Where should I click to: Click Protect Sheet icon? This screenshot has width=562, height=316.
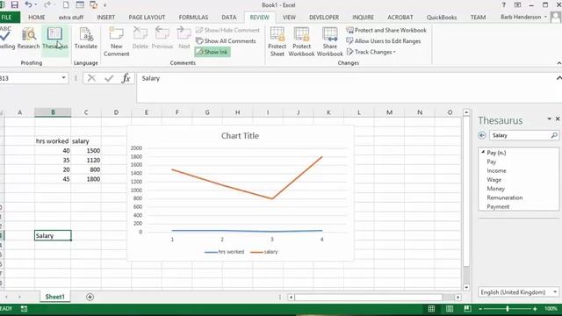click(277, 42)
